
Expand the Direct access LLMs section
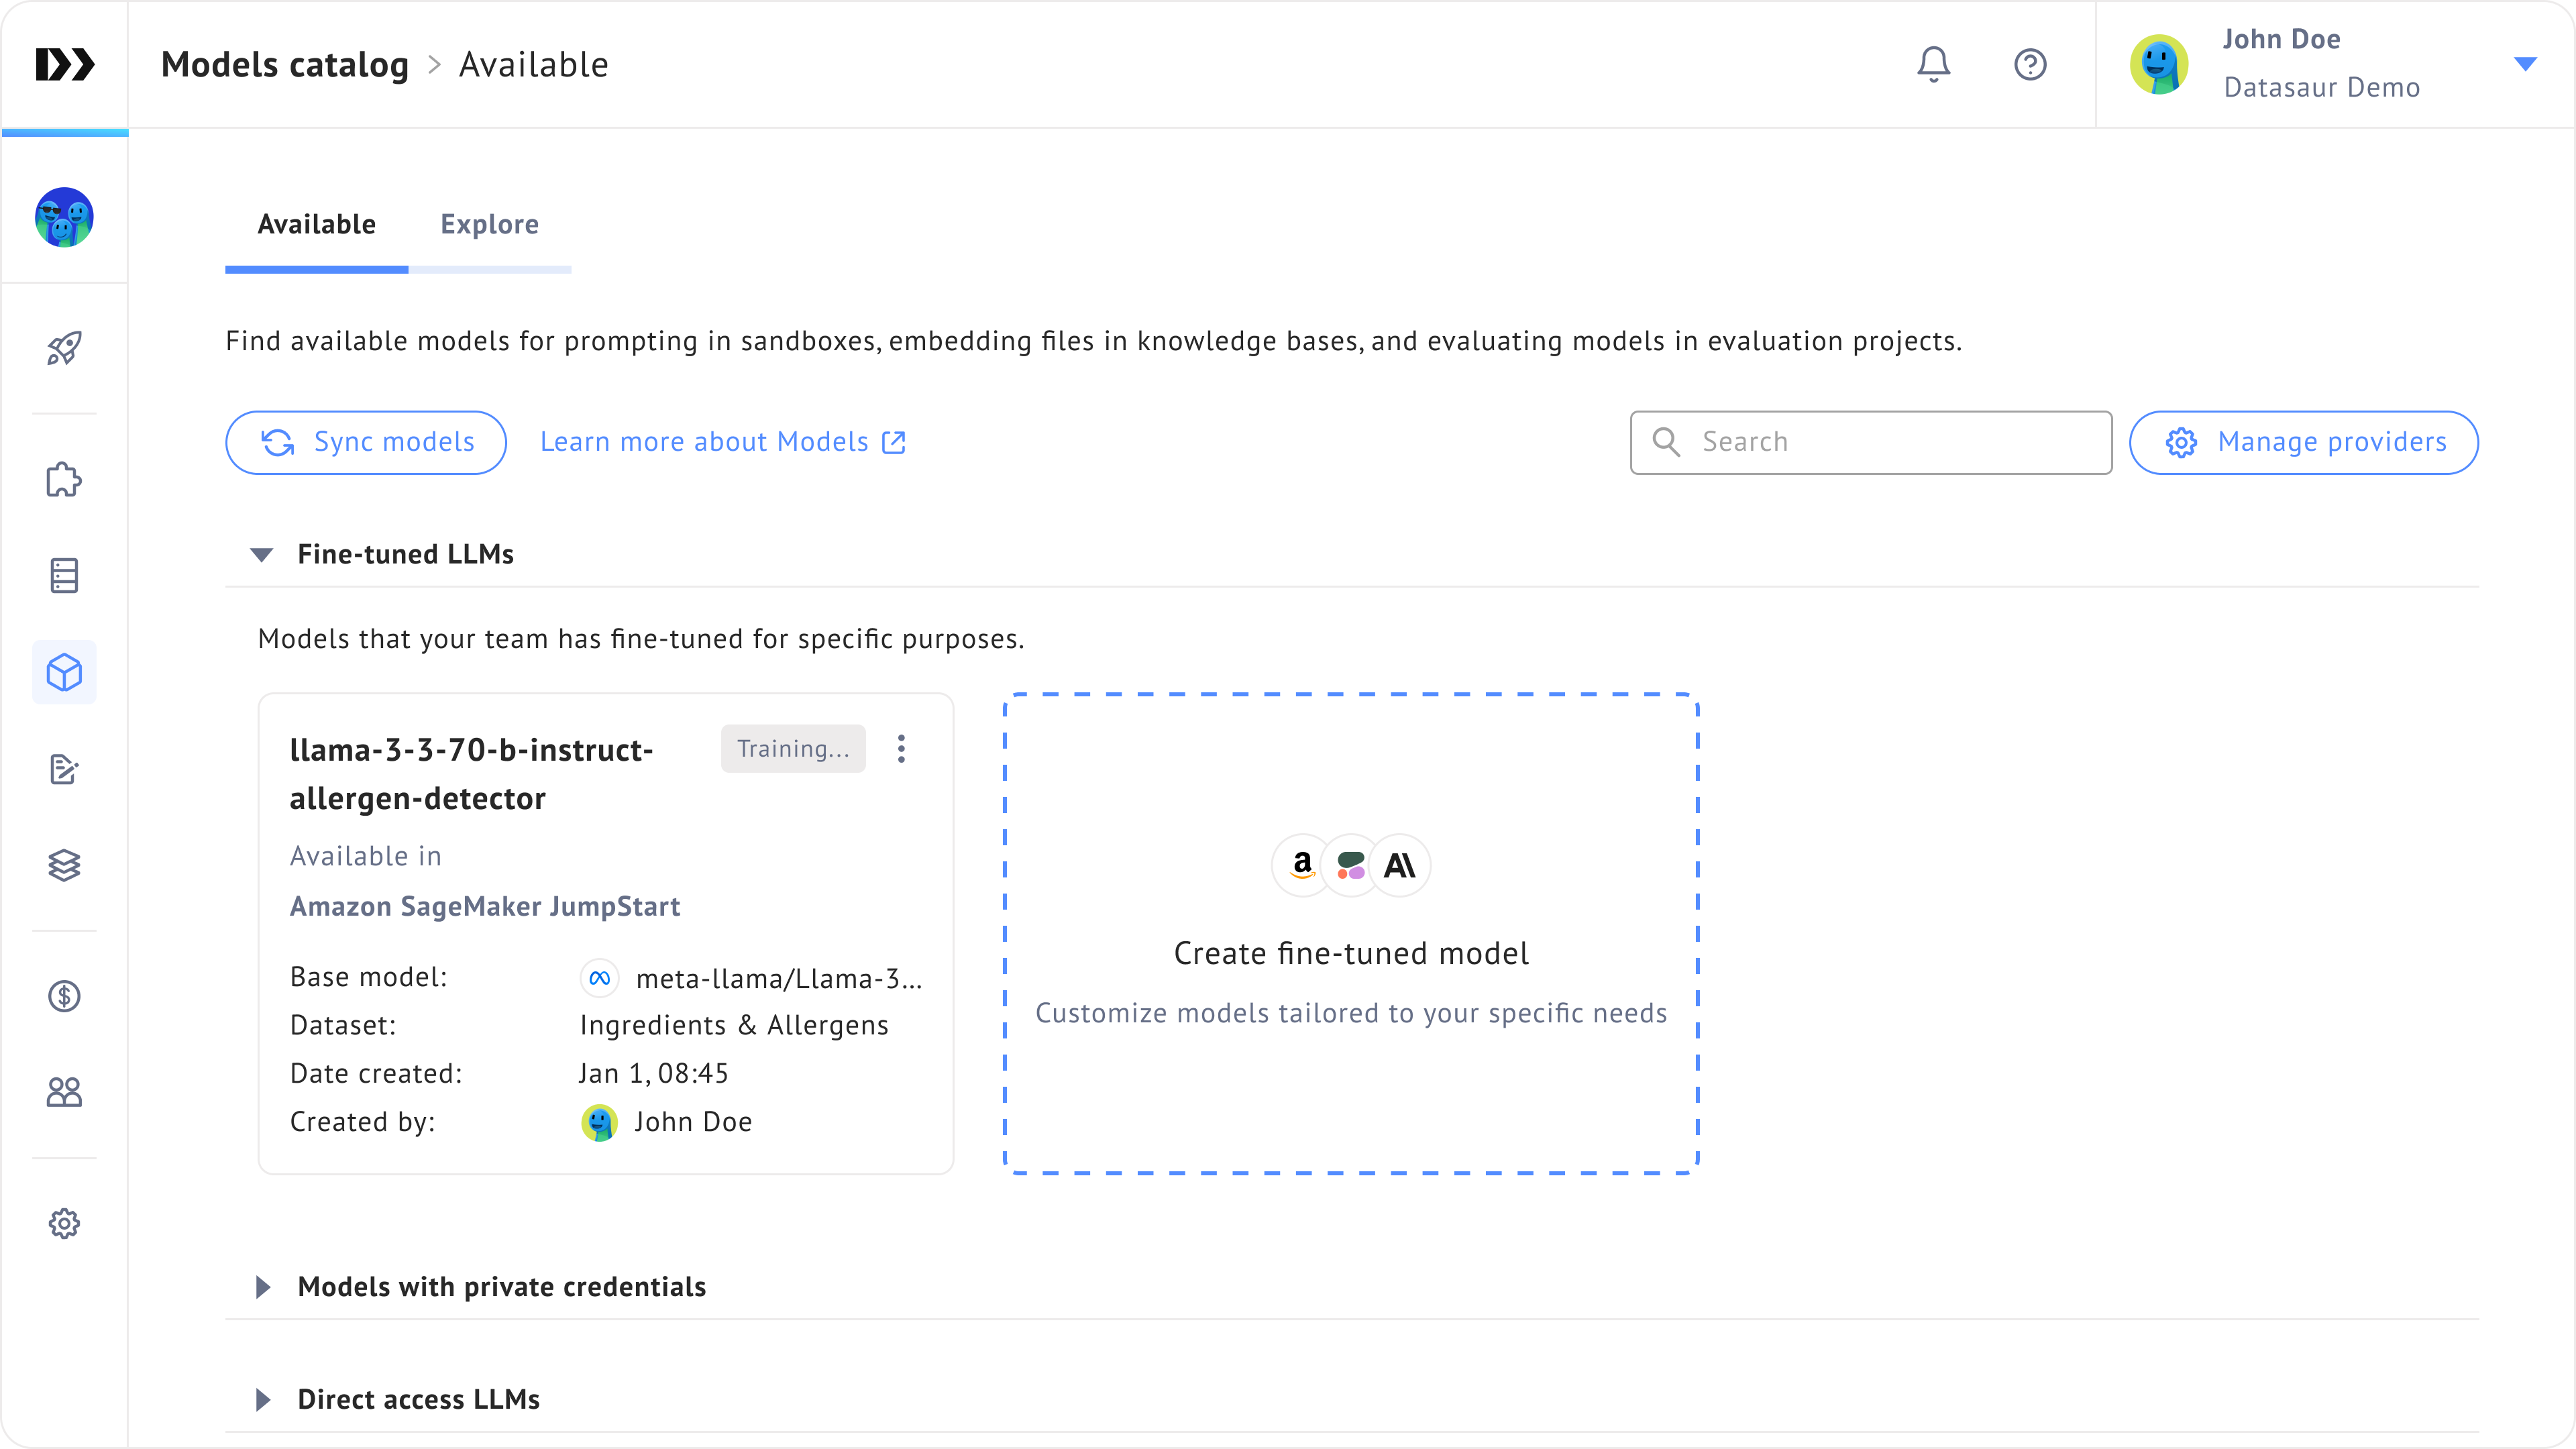click(263, 1400)
